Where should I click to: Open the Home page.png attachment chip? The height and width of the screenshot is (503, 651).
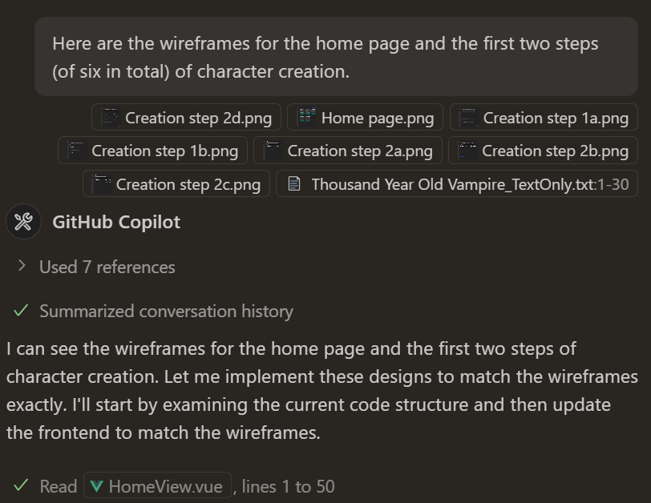pyautogui.click(x=366, y=118)
